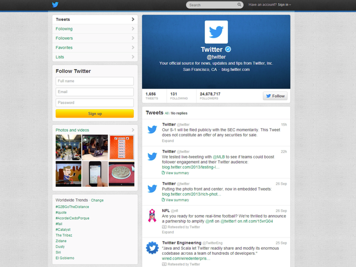The height and width of the screenshot is (267, 356).
Task: Click View summary icon on rich-photo tweet
Action: pos(163,200)
